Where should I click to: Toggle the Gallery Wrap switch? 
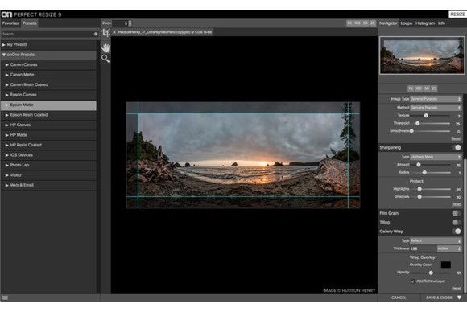[x=457, y=232]
